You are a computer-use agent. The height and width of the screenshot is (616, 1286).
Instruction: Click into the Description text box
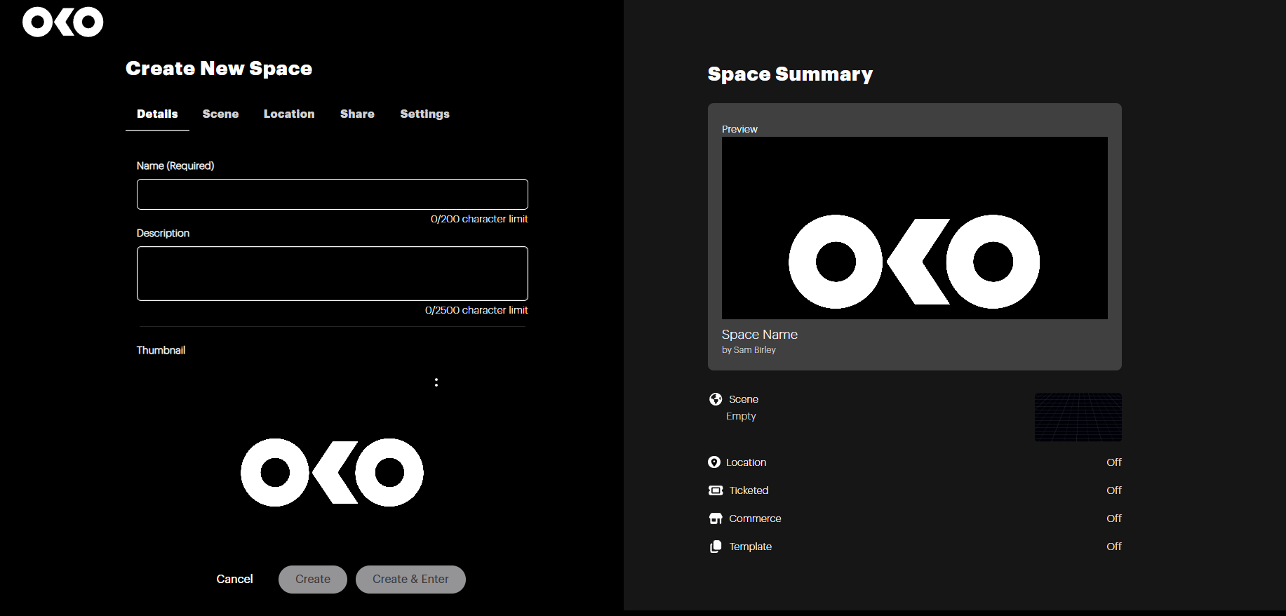pyautogui.click(x=333, y=274)
